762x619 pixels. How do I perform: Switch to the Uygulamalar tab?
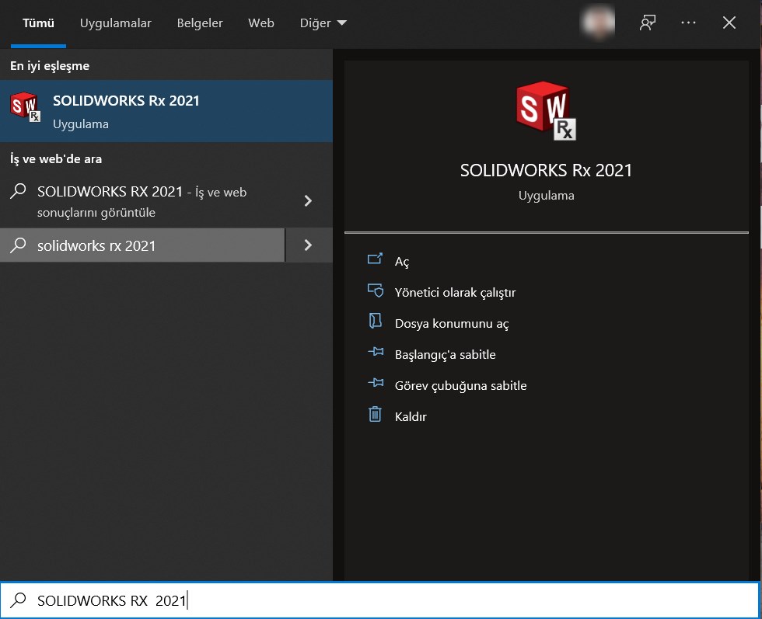tap(116, 23)
